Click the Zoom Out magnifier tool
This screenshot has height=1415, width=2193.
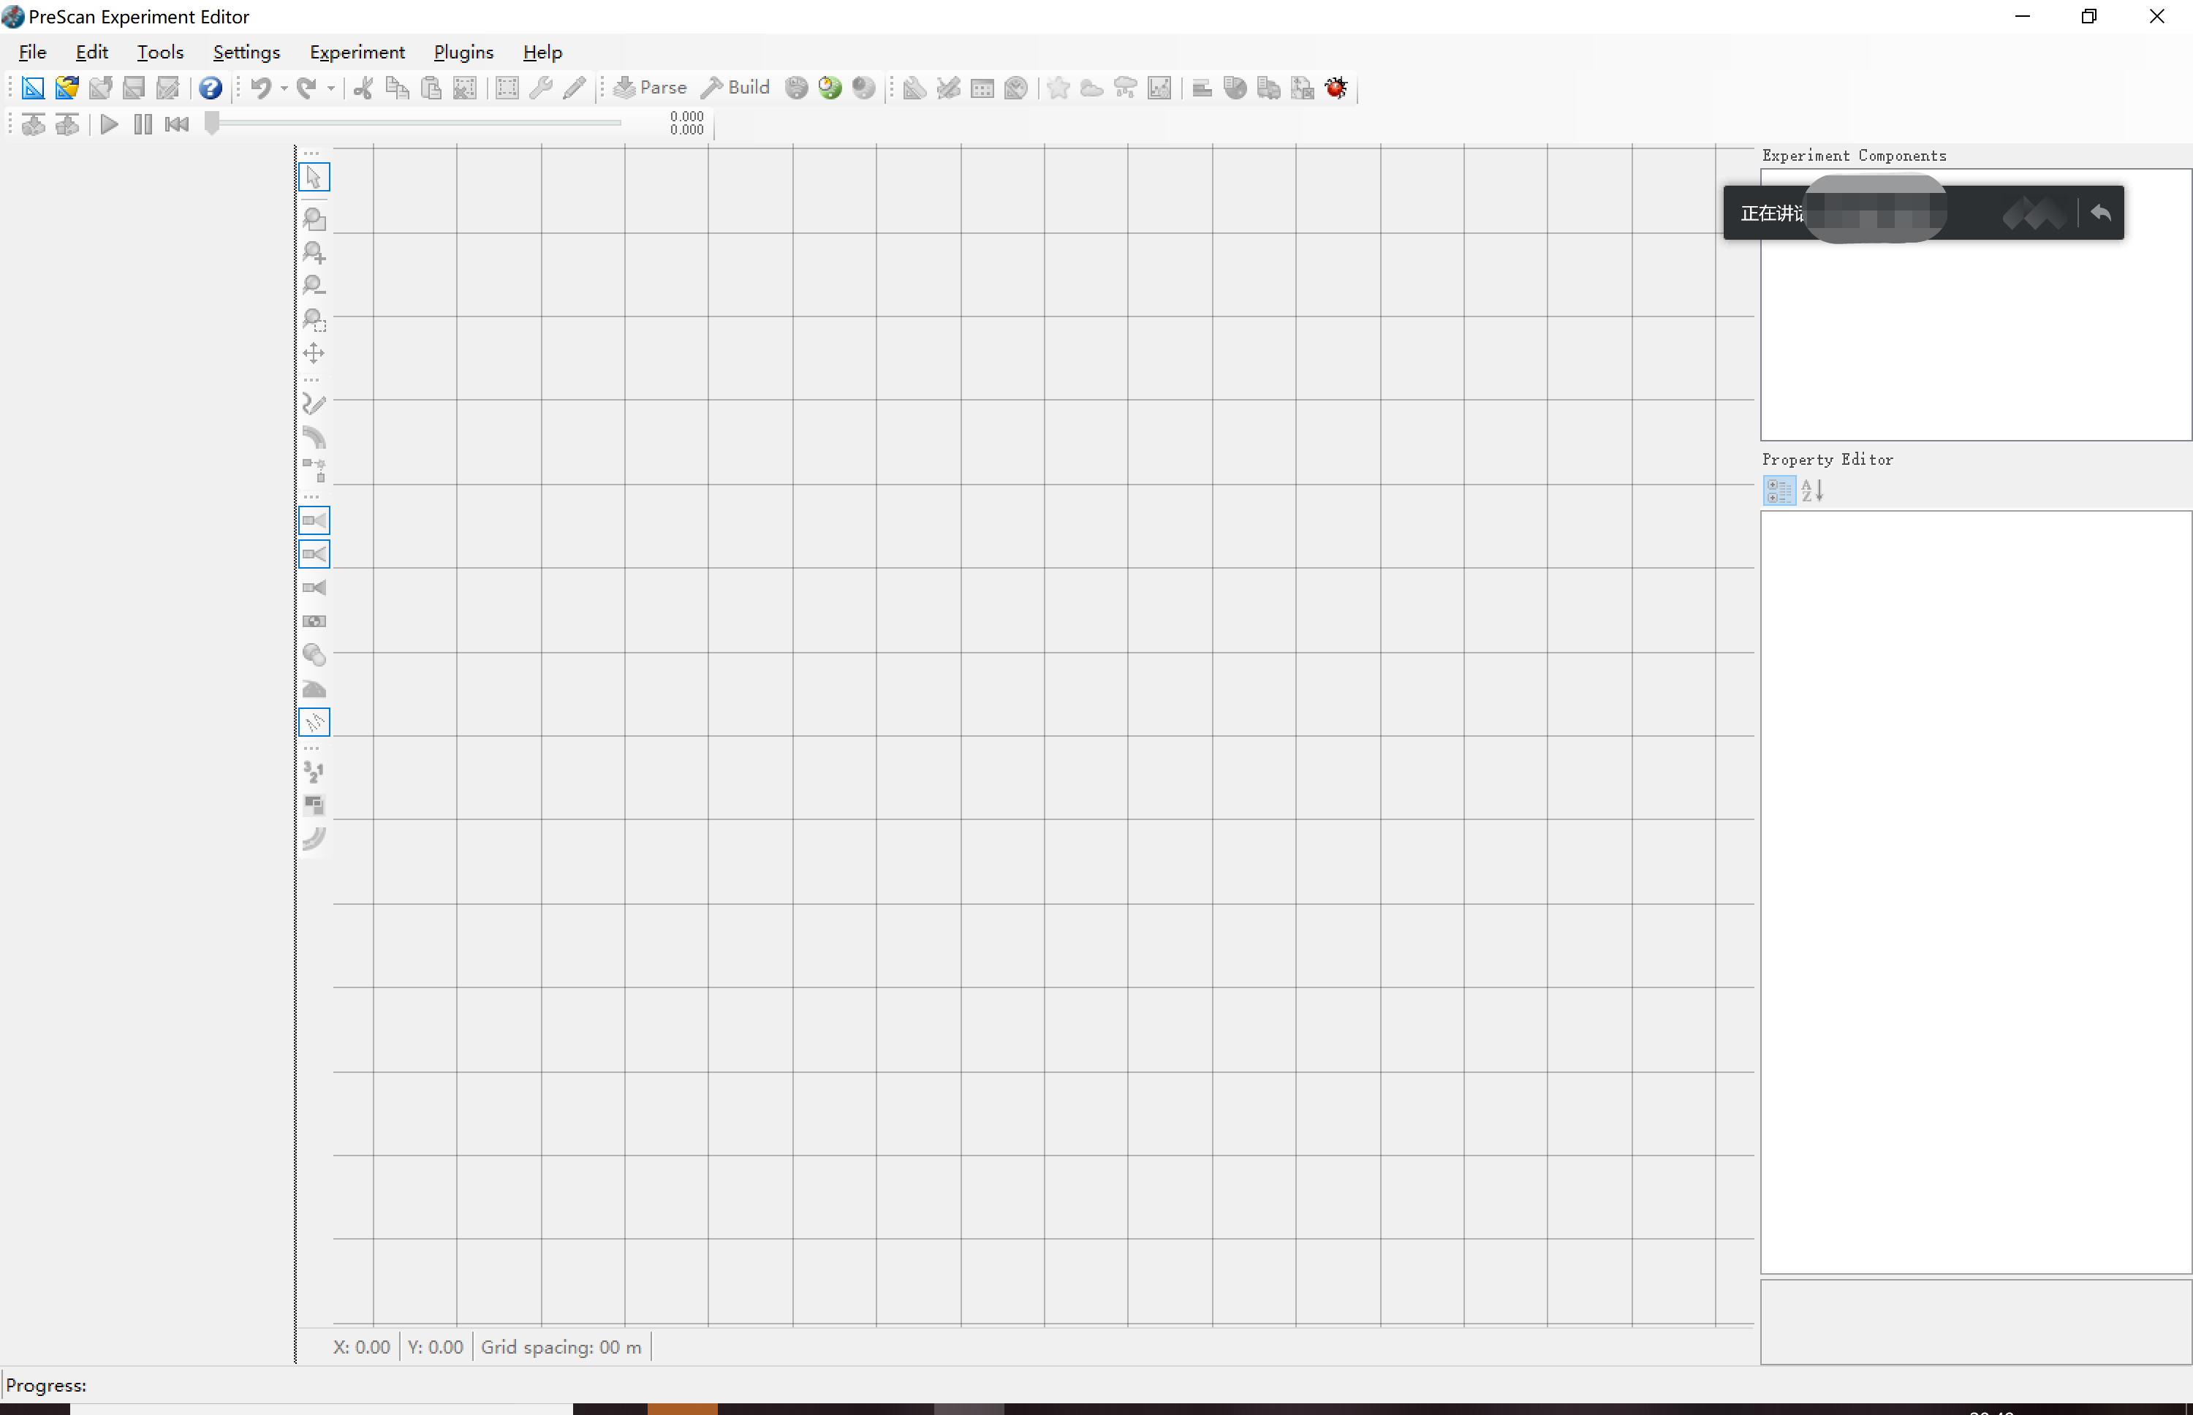point(314,286)
